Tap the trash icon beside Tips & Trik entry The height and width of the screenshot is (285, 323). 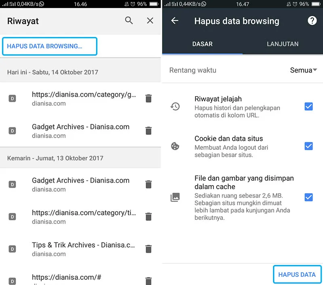[x=148, y=249]
